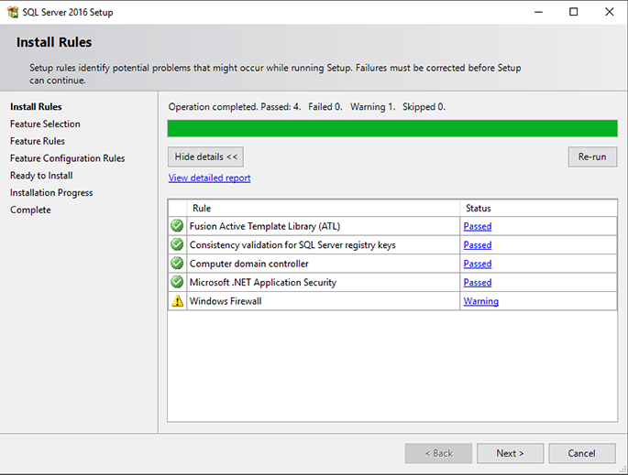Image resolution: width=628 pixels, height=475 pixels.
Task: Open Passed link for Fusion Active Template Library
Action: (477, 226)
